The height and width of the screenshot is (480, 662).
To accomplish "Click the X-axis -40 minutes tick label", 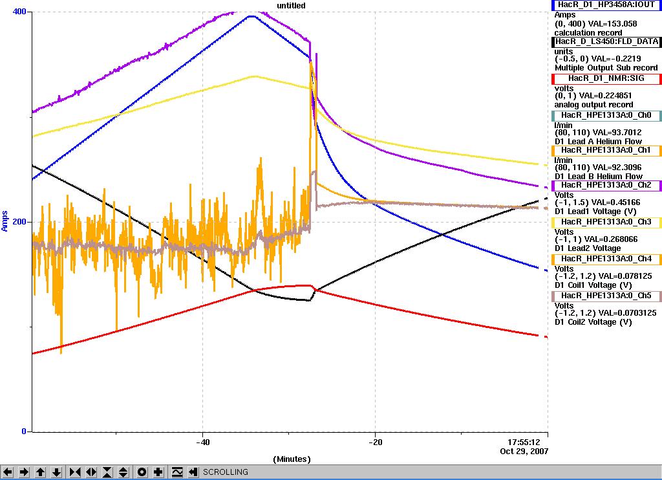I will click(203, 442).
